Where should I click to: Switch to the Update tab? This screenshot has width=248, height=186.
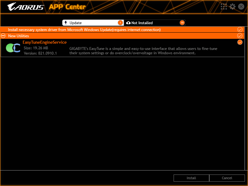click(93, 23)
